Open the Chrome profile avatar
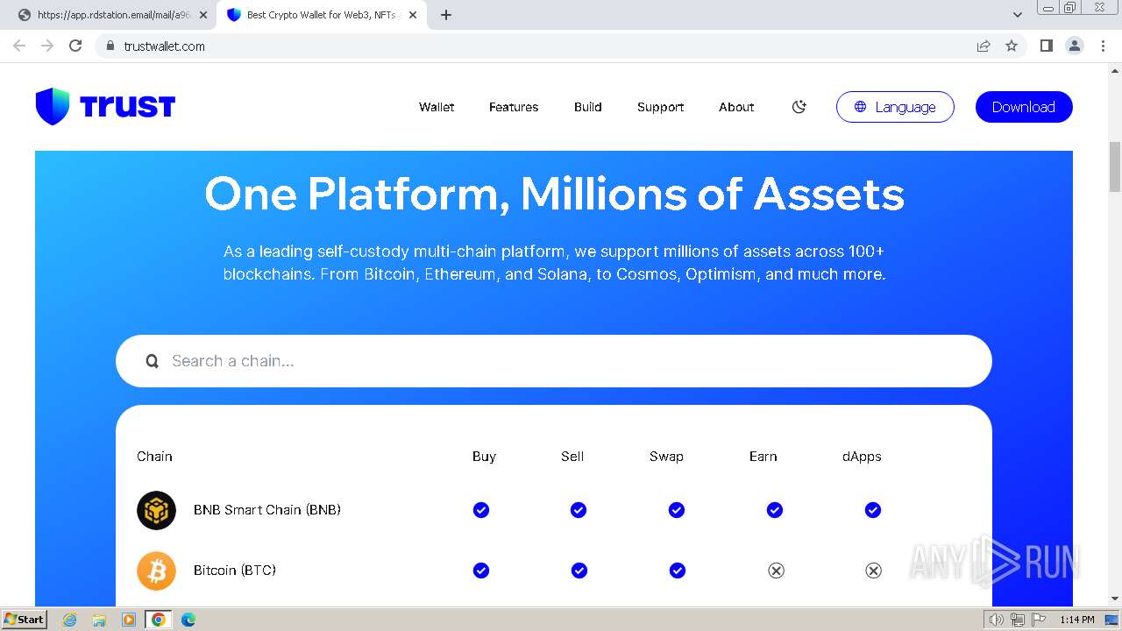 1075,46
